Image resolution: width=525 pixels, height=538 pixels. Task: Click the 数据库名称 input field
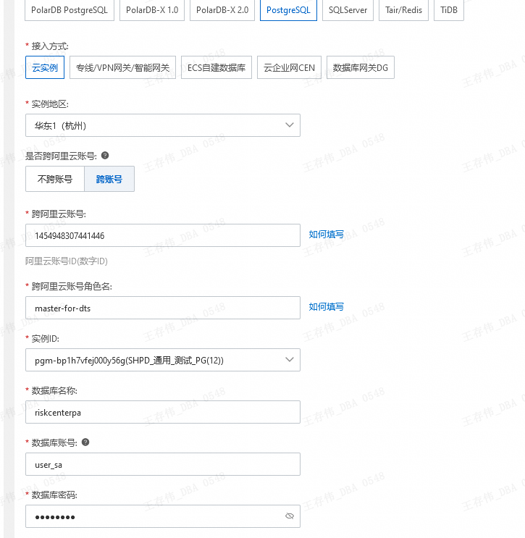click(x=162, y=412)
